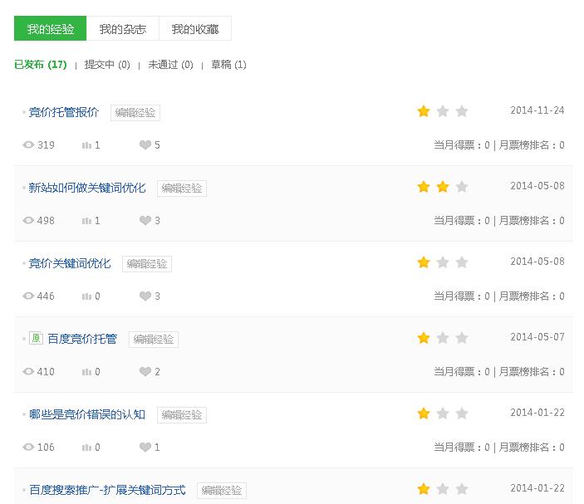Click the vote bar icon under 竞价托管报价
The height and width of the screenshot is (504, 584).
point(86,145)
